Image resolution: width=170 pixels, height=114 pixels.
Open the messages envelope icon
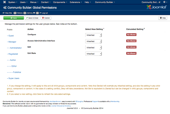coord(34,13)
